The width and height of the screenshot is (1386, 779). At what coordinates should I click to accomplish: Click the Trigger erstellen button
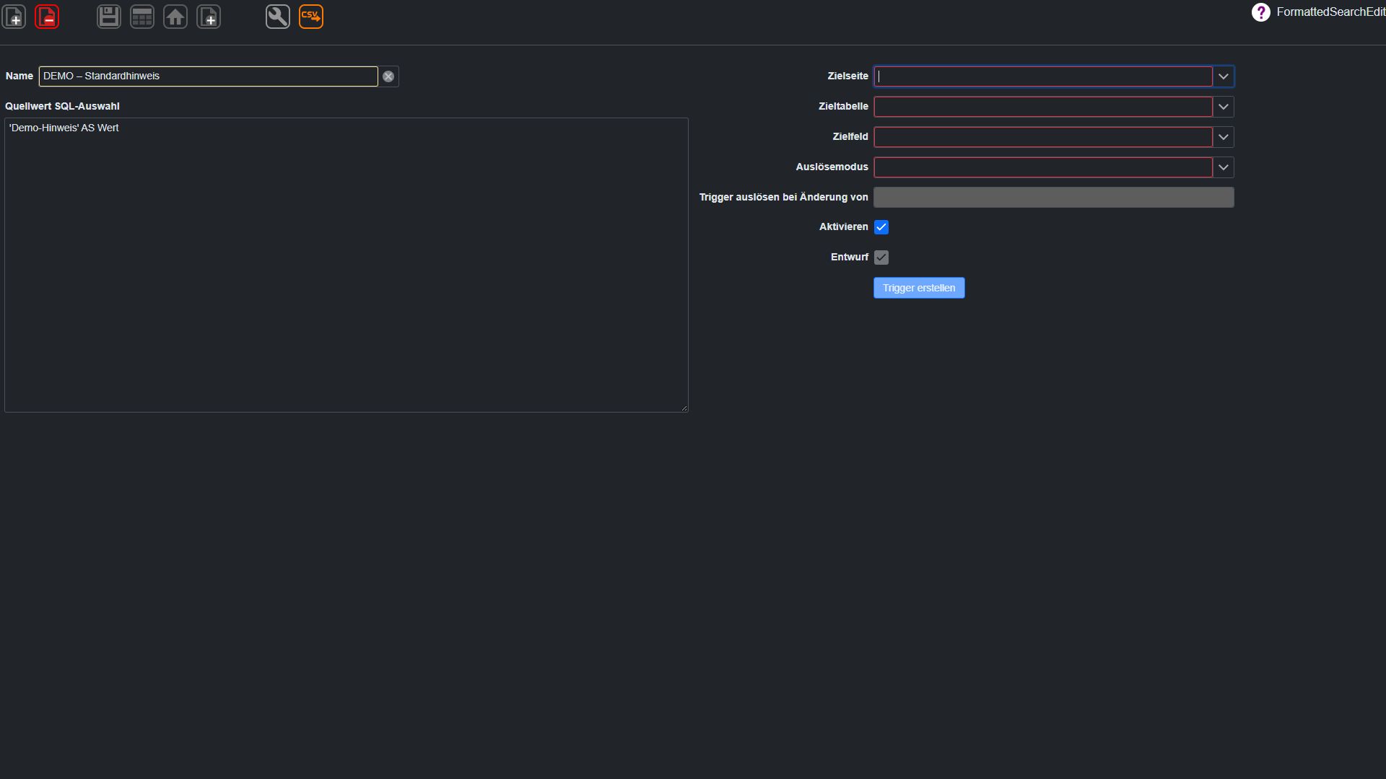919,288
